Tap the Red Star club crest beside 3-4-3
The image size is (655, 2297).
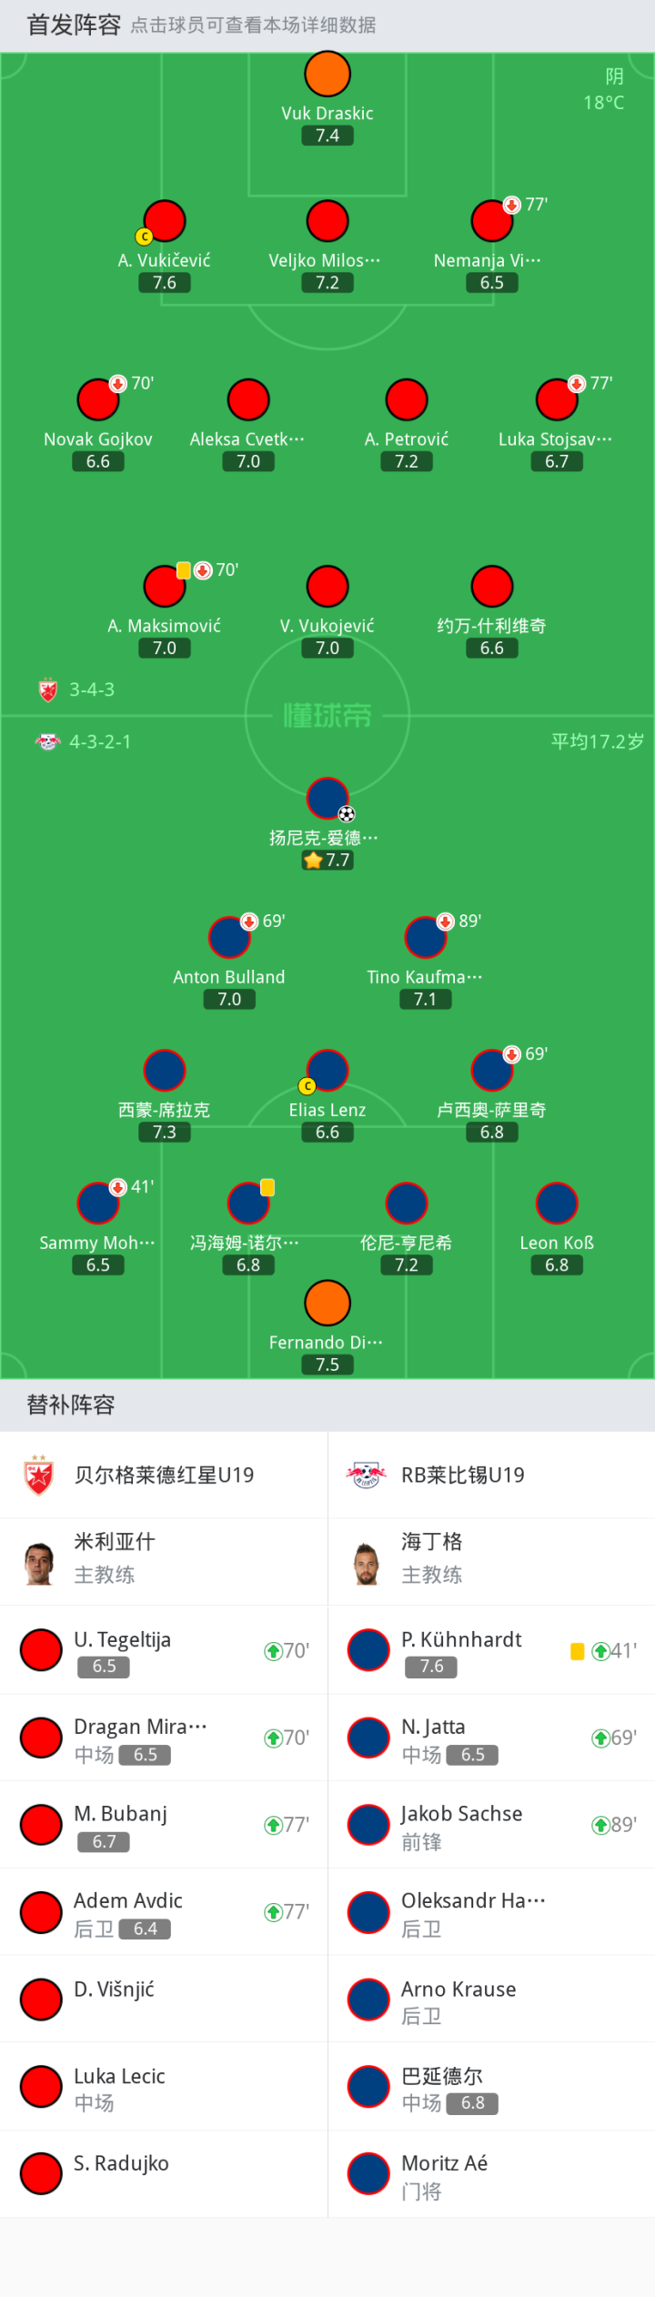coord(48,690)
